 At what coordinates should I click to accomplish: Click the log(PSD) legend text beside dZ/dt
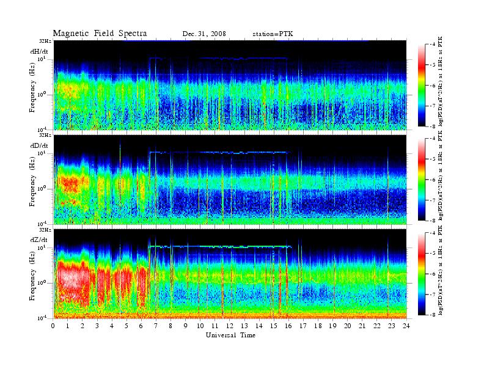440,270
